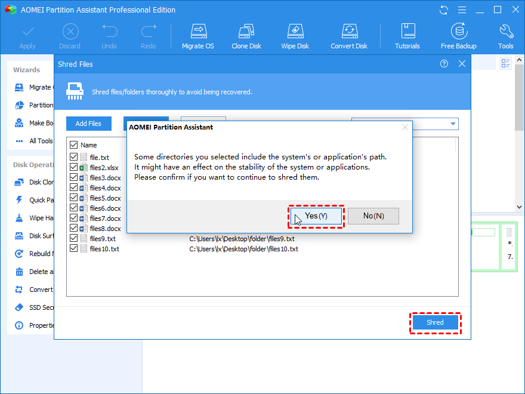Open the Tools wrench menu
Image resolution: width=525 pixels, height=394 pixels.
(506, 36)
